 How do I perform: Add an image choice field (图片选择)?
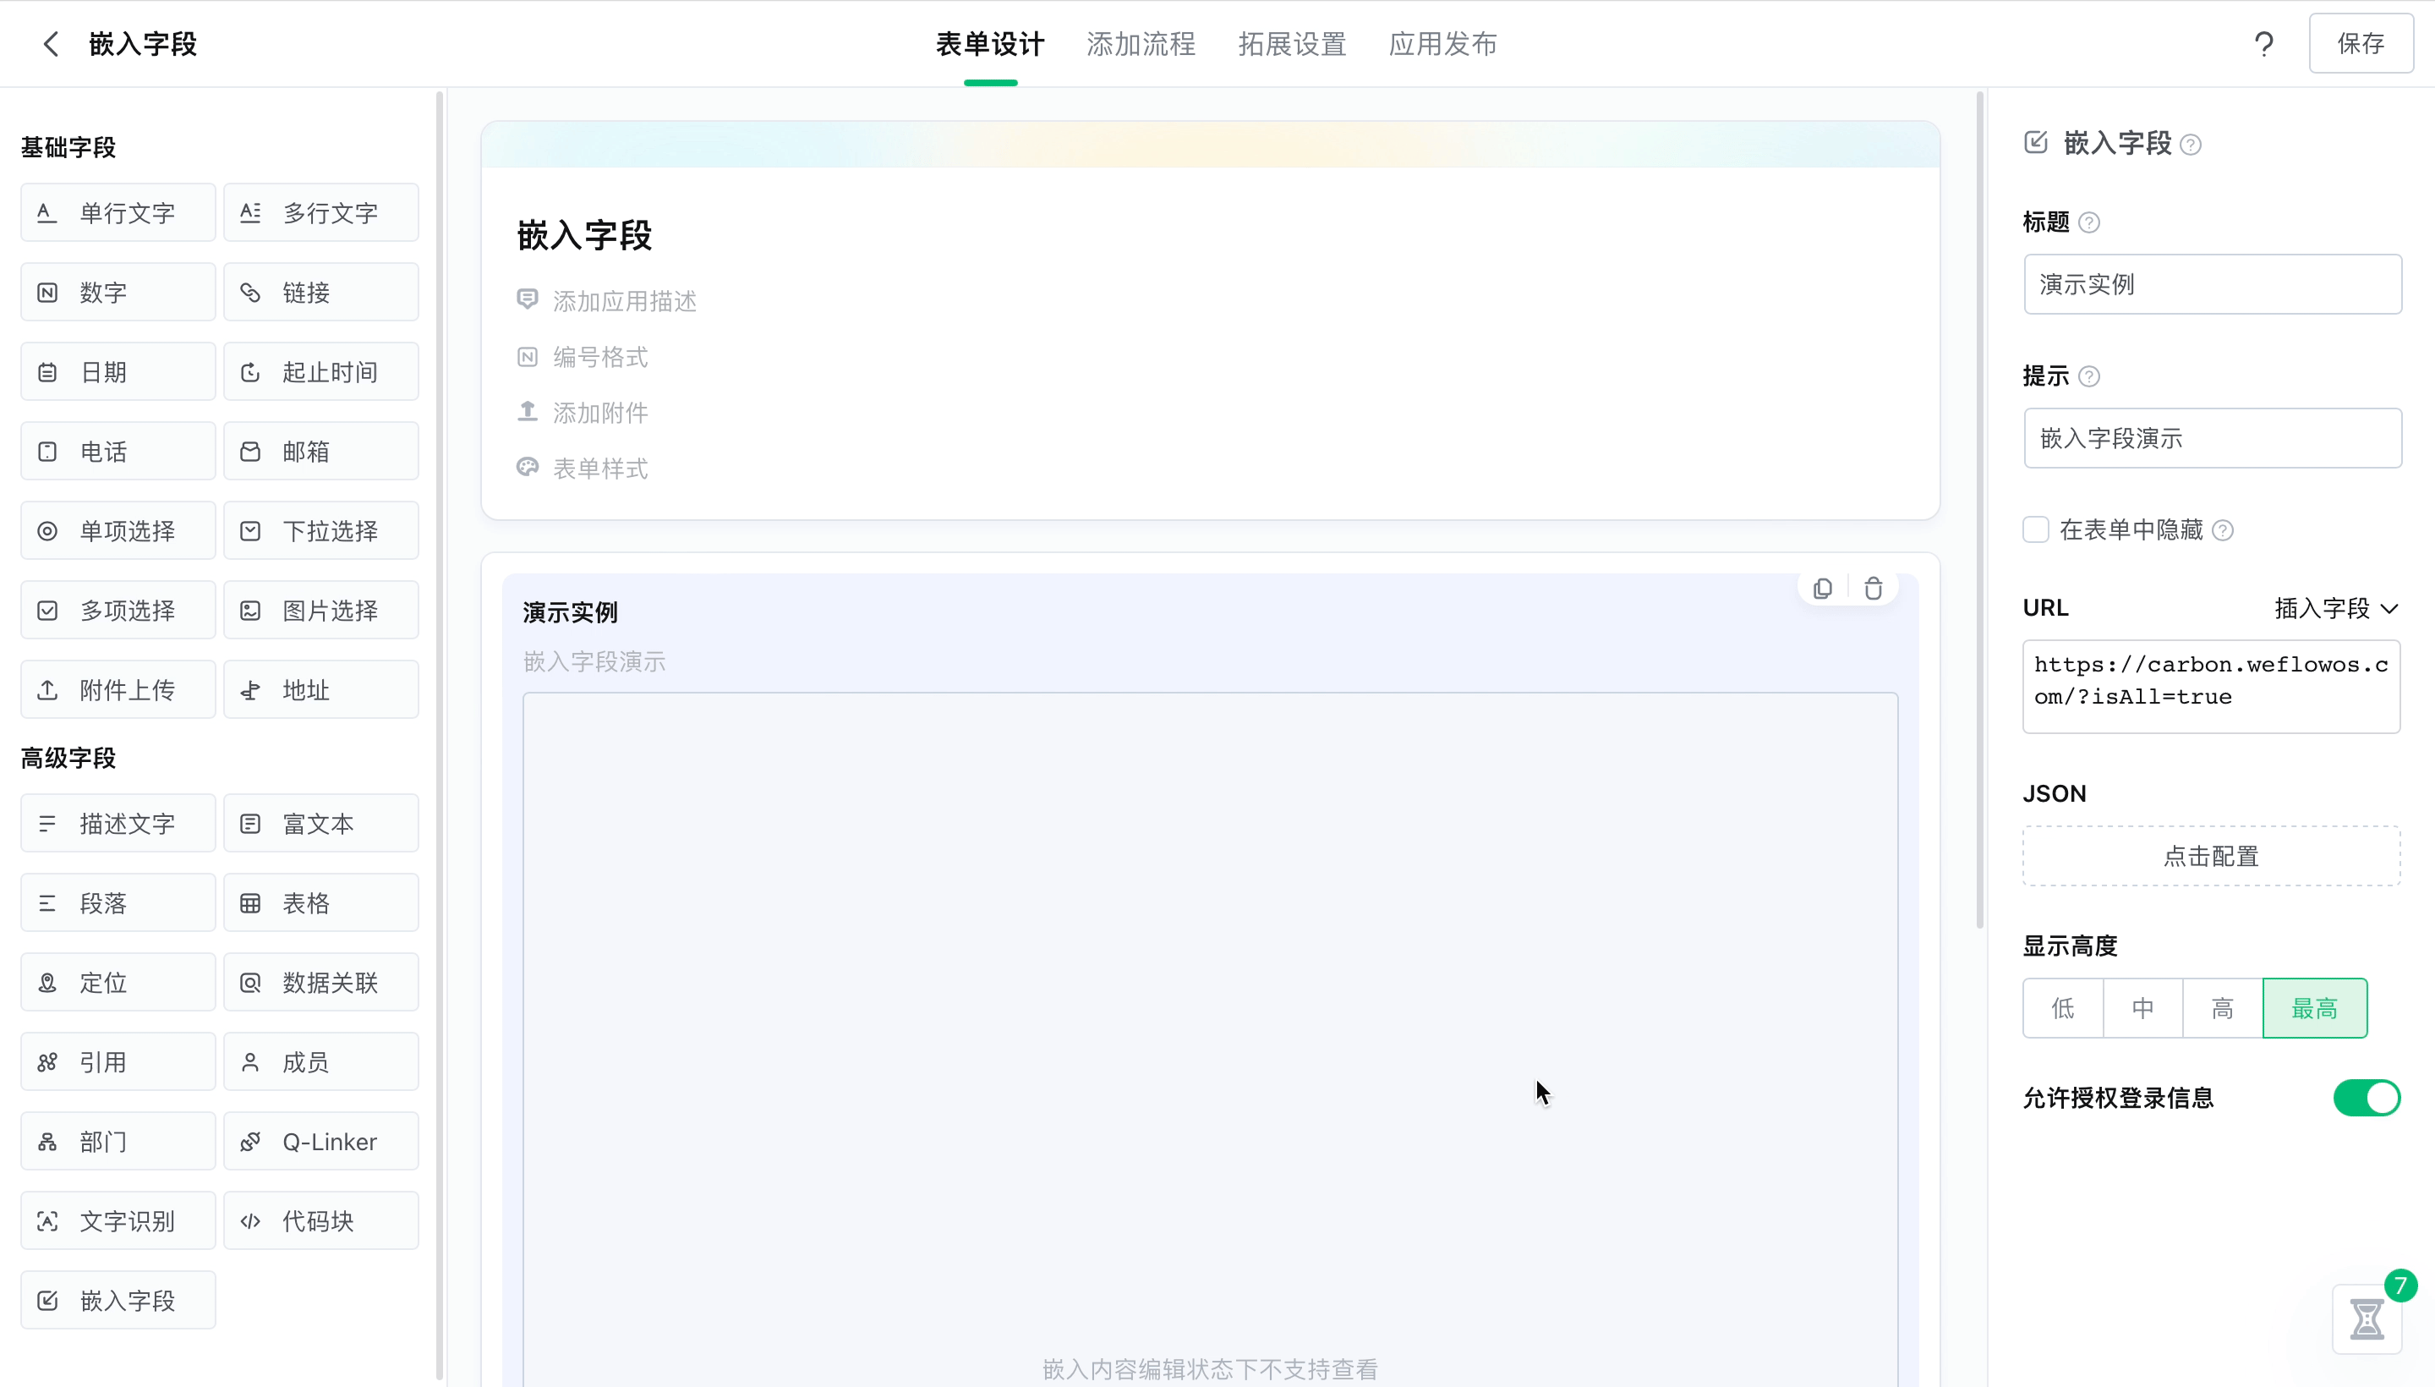[x=321, y=611]
